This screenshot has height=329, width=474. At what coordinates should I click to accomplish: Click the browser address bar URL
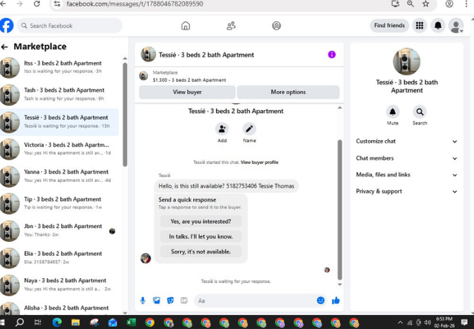tap(135, 4)
